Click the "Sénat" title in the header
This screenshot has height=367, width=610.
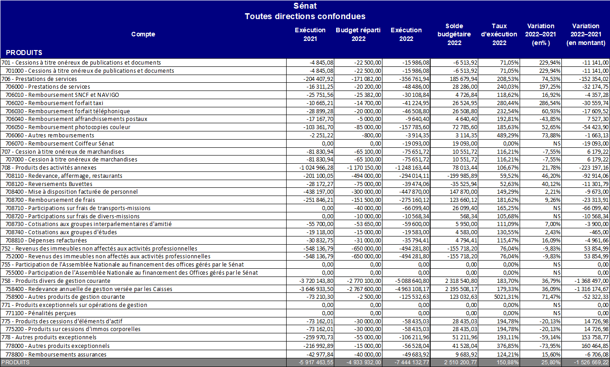305,6
